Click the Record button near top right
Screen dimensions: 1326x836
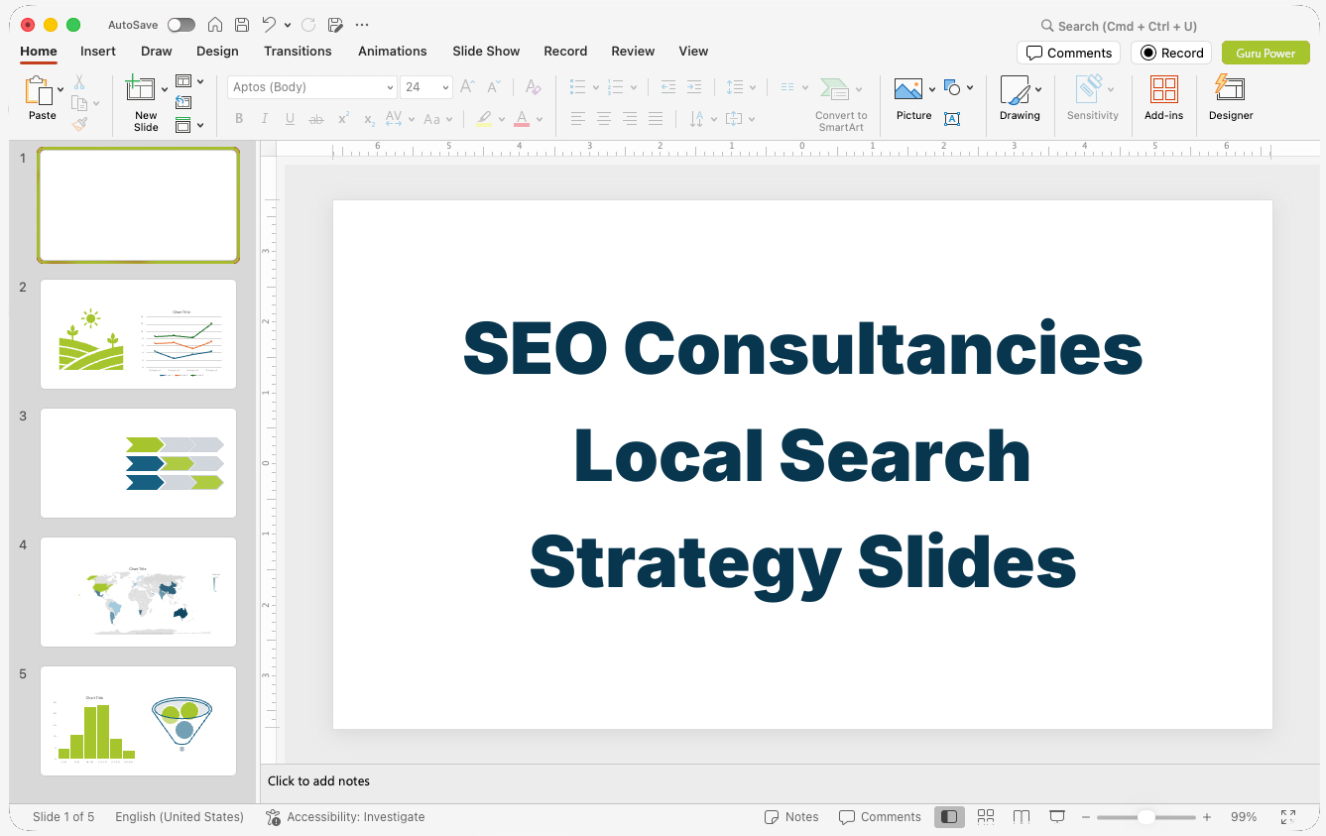pos(1171,53)
